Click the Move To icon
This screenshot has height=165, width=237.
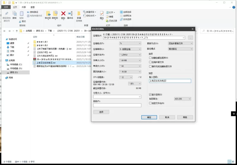[48, 14]
